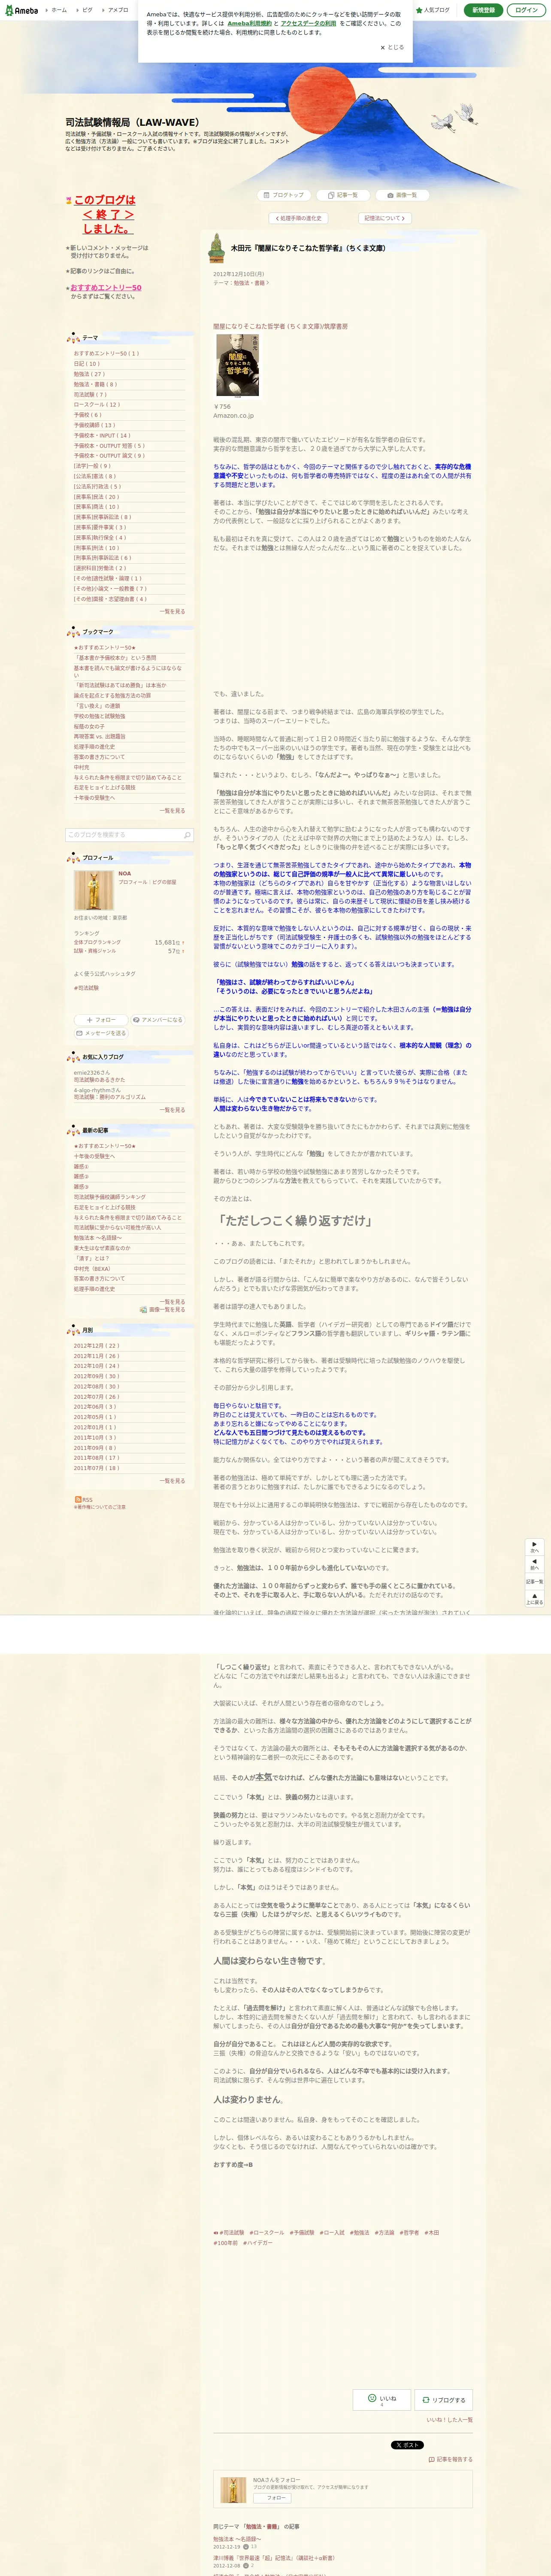Open favorite blog 司法試験：勝利のアルゴリズム
This screenshot has height=2576, width=551.
click(109, 1097)
